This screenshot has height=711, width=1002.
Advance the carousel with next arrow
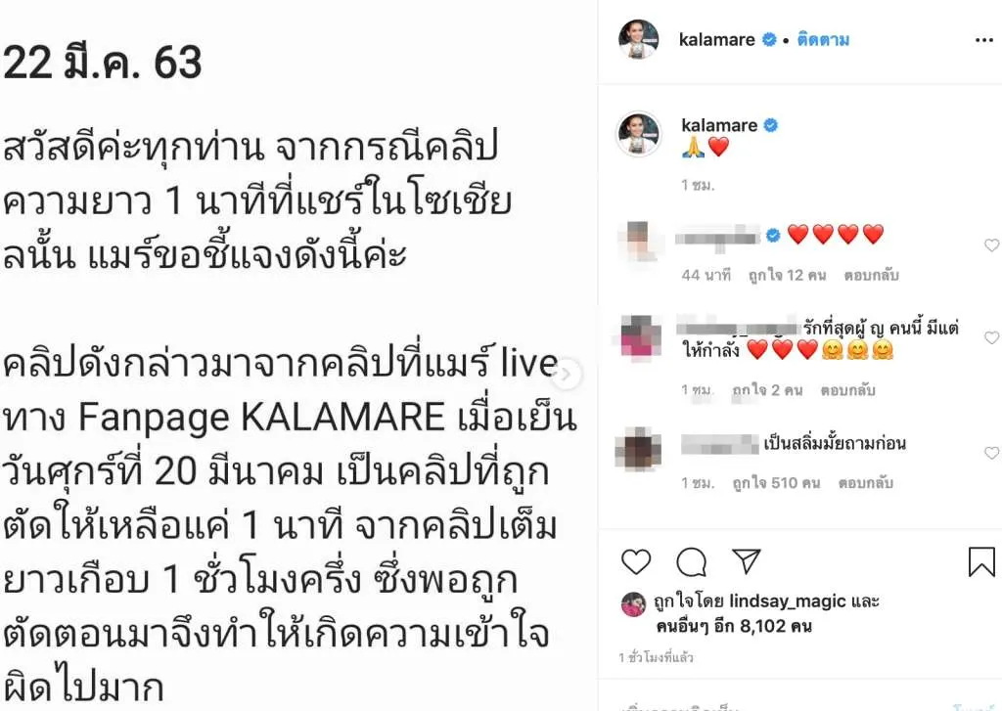point(565,375)
